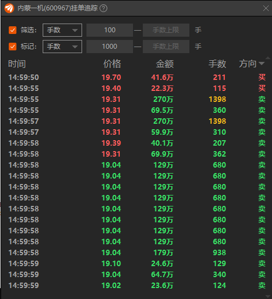Click the 手数上限 field in the 标记 row
272x299 pixels.
166,47
